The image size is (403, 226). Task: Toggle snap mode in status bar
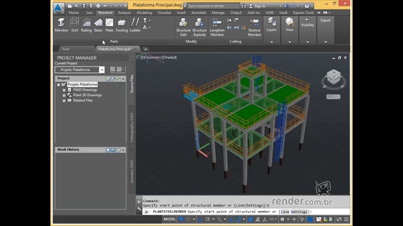188,219
